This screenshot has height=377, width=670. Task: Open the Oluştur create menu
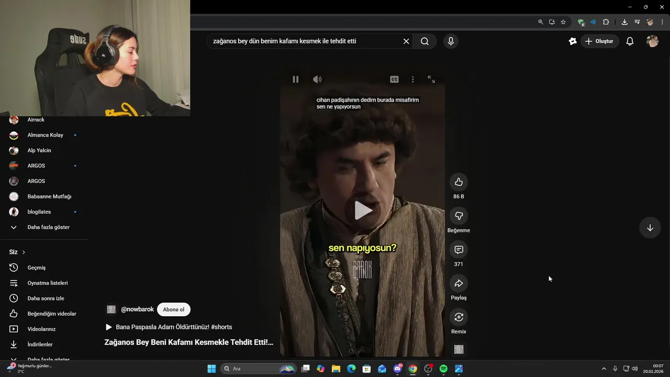[599, 41]
